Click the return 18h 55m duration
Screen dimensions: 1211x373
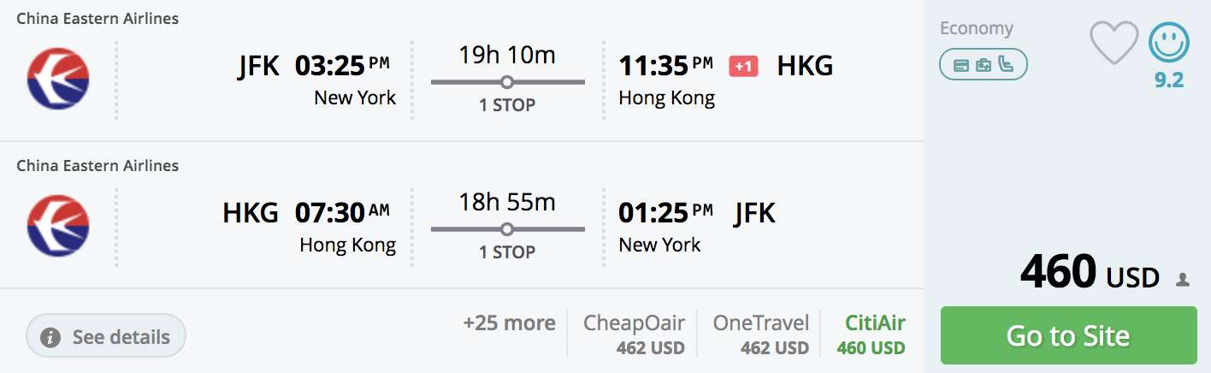point(507,203)
